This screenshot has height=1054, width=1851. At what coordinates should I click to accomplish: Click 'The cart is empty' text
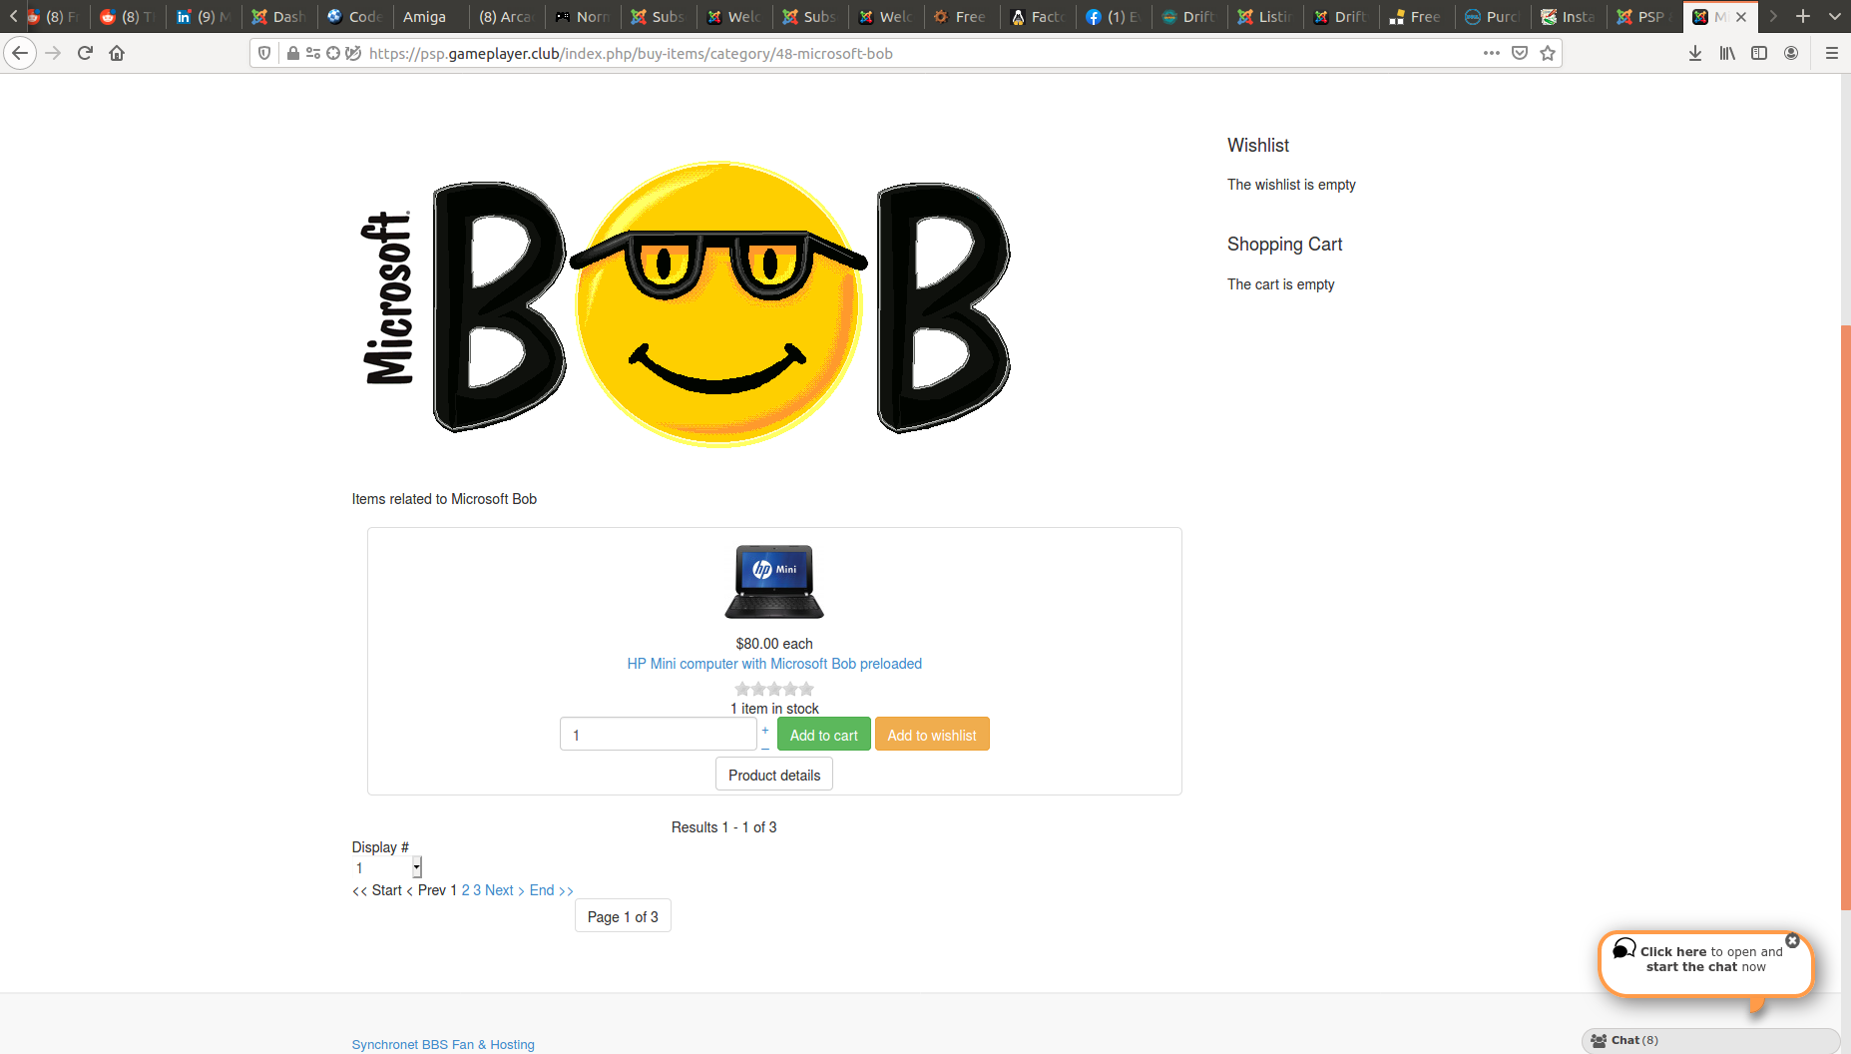point(1281,284)
